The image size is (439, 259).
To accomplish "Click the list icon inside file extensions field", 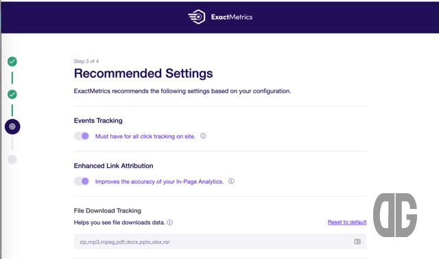I will point(357,241).
